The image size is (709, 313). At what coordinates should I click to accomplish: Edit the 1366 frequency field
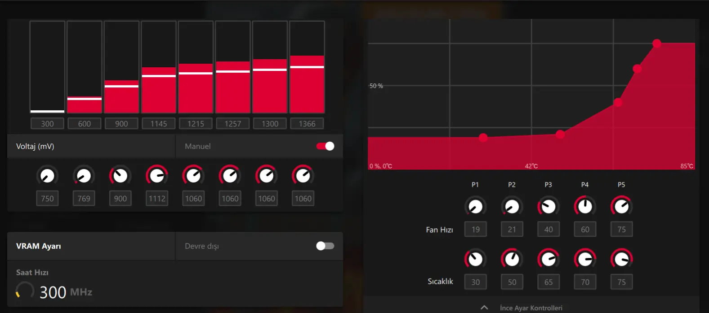307,123
